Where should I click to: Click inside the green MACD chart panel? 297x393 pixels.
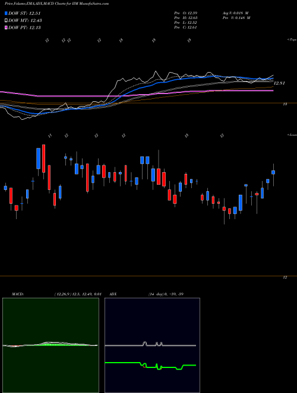[50, 345]
